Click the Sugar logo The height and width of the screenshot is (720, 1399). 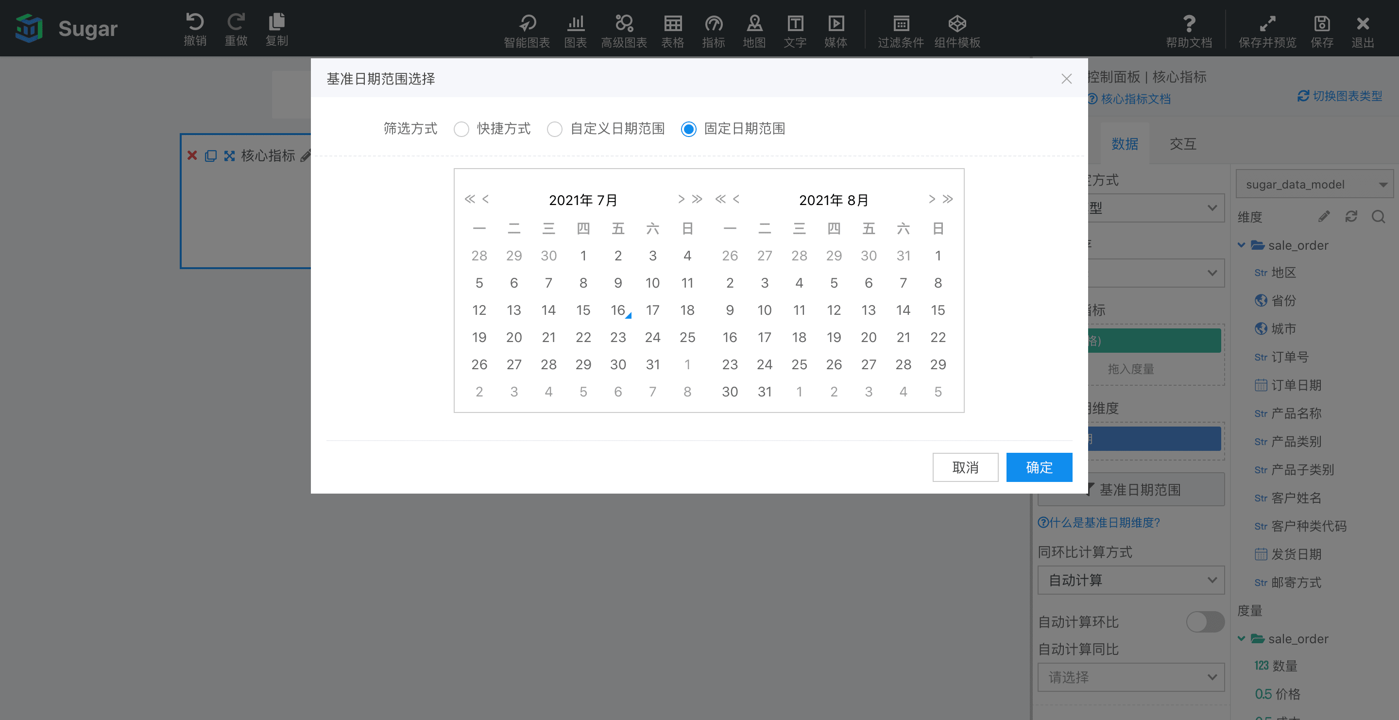pos(29,28)
